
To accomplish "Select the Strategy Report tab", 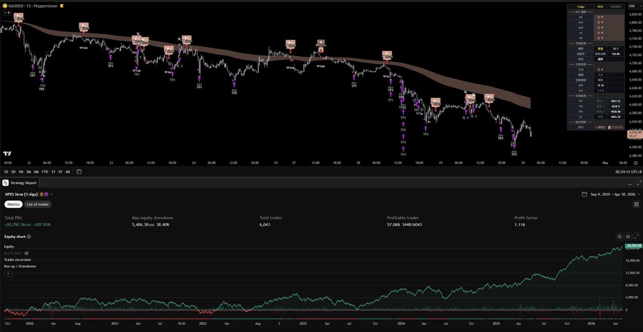I will tap(23, 182).
